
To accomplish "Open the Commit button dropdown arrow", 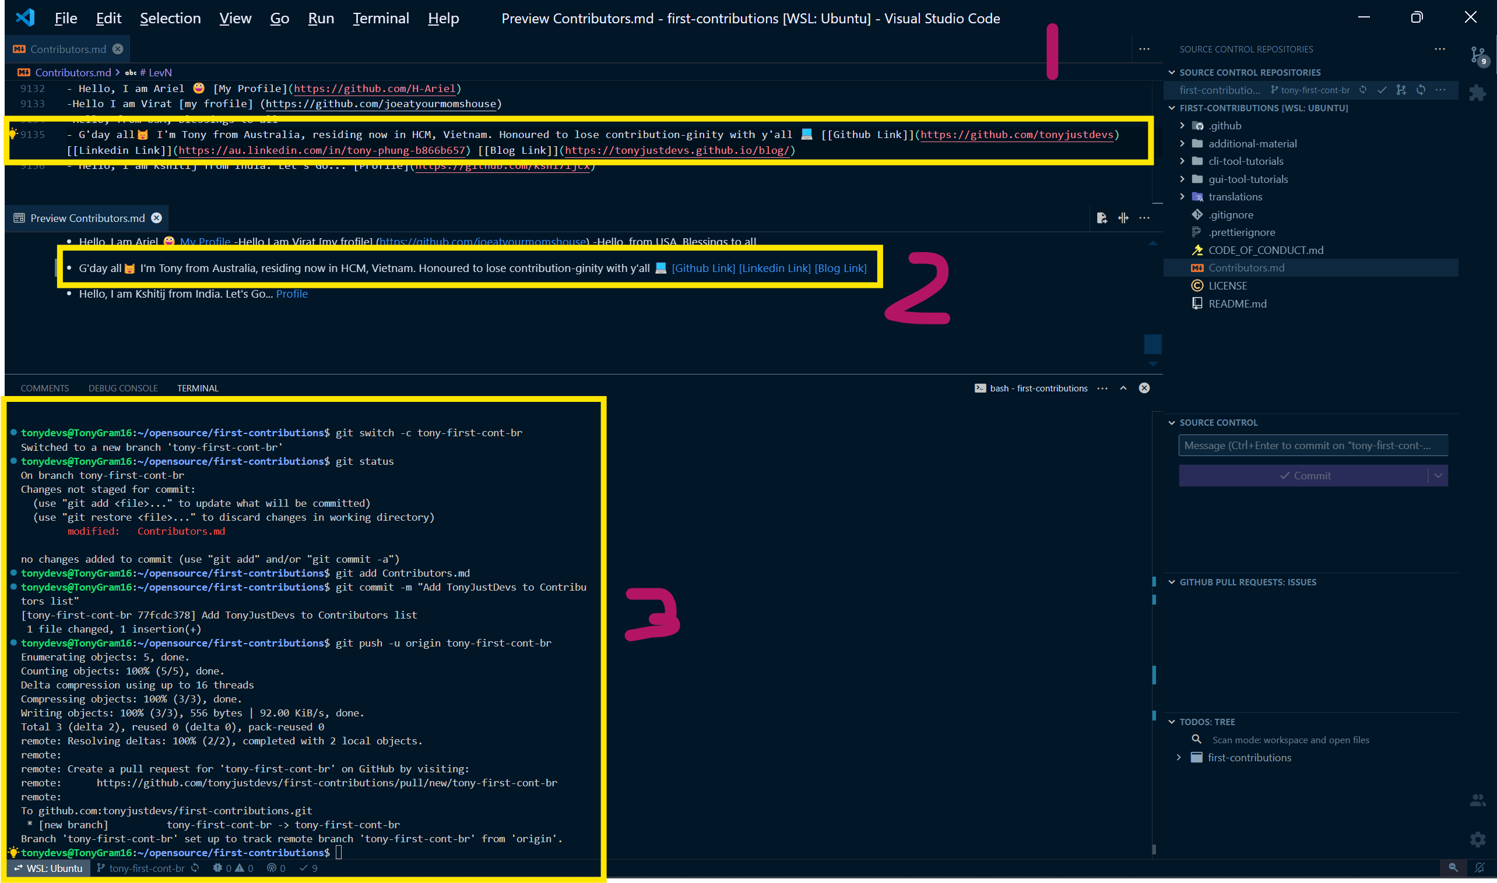I will click(1439, 475).
